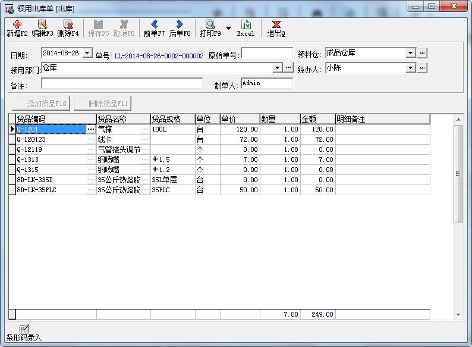The width and height of the screenshot is (472, 347).
Task: Go to previous record with 前单F7
Action: 154,24
